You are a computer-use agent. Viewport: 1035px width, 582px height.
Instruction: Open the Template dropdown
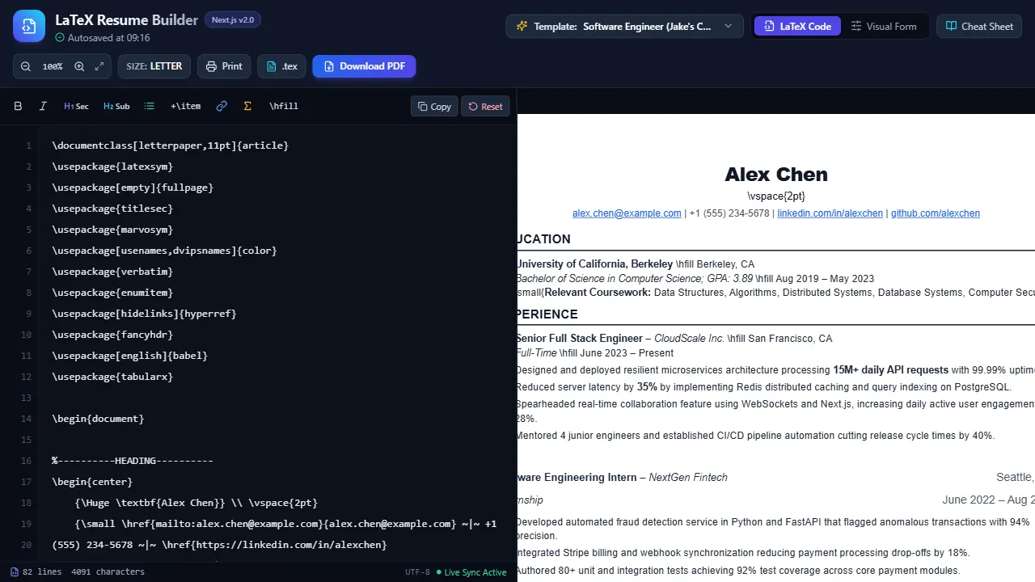pyautogui.click(x=624, y=26)
